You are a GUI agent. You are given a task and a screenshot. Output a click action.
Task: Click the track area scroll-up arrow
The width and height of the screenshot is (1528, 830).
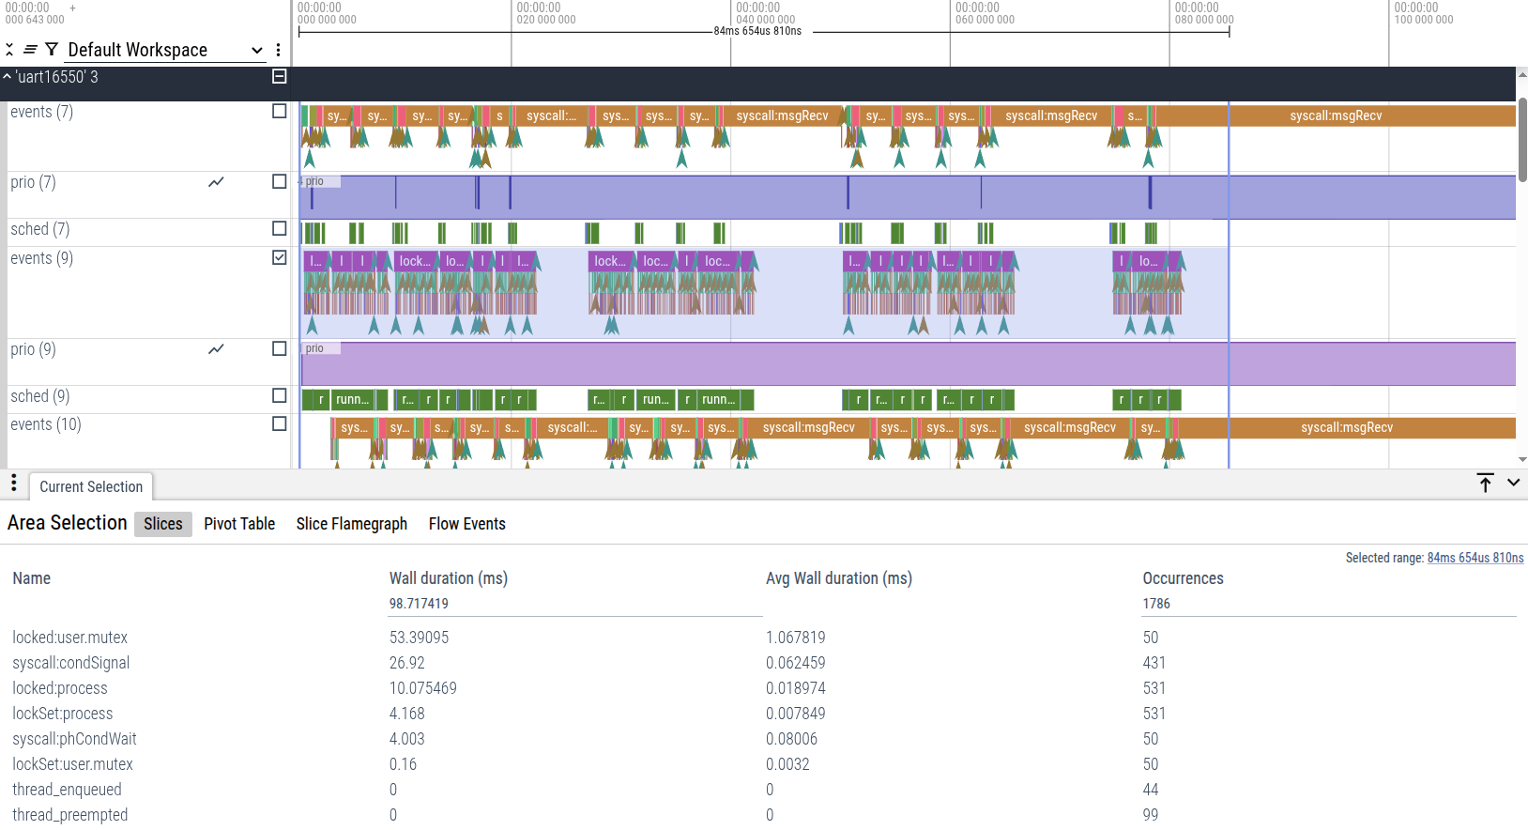click(1522, 72)
